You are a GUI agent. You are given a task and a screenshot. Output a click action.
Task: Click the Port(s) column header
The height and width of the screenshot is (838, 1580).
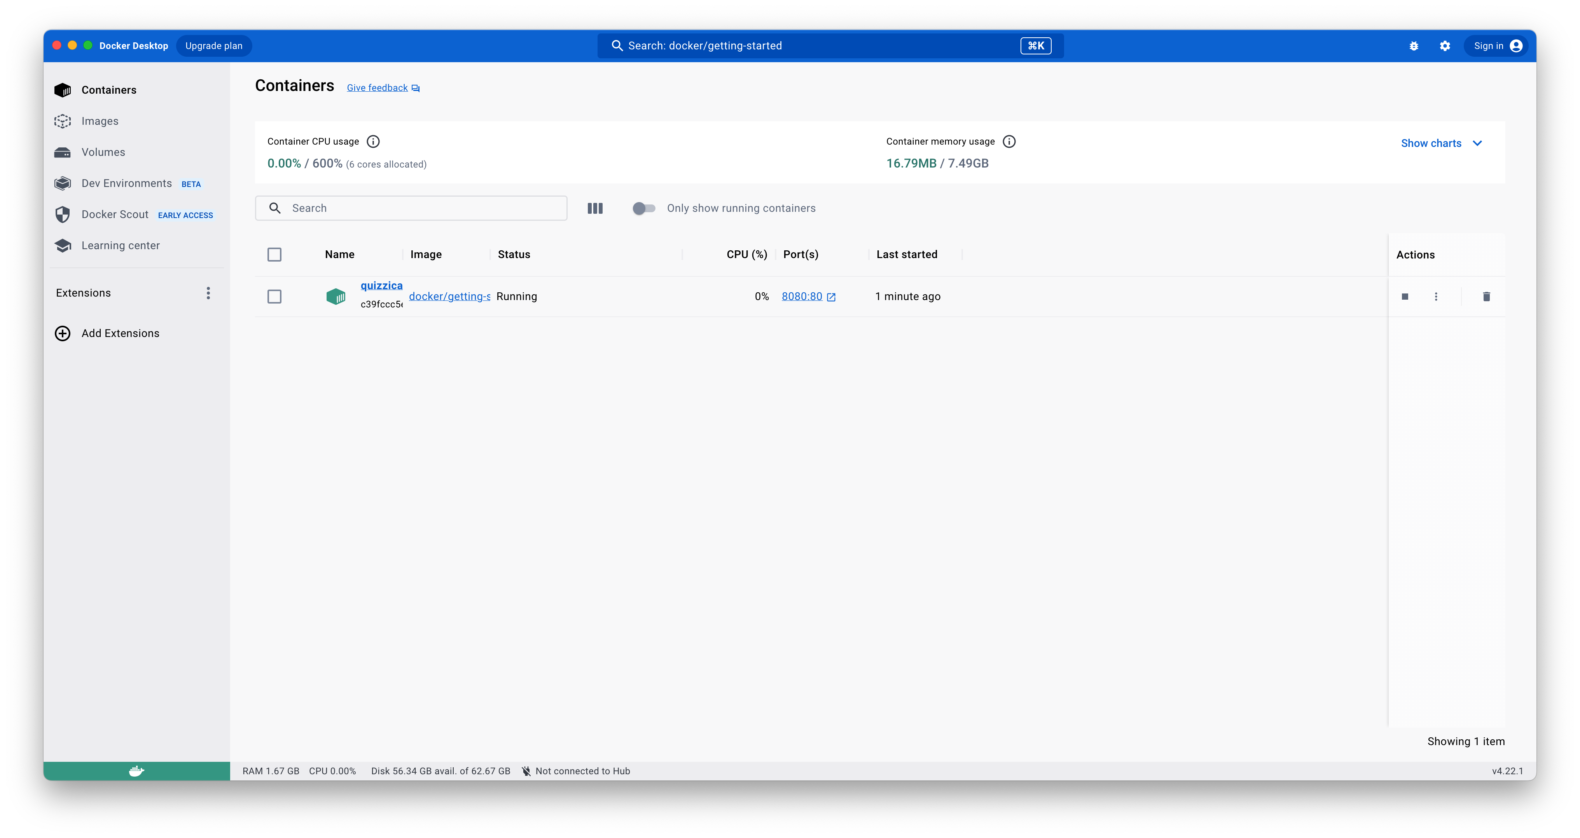800,255
